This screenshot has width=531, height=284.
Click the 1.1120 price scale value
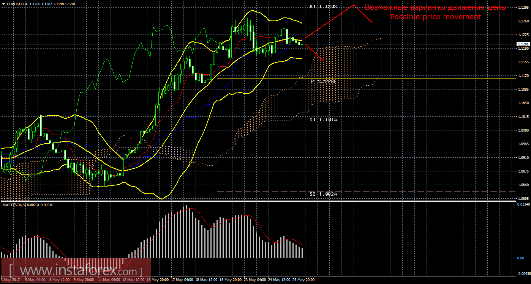(x=523, y=75)
